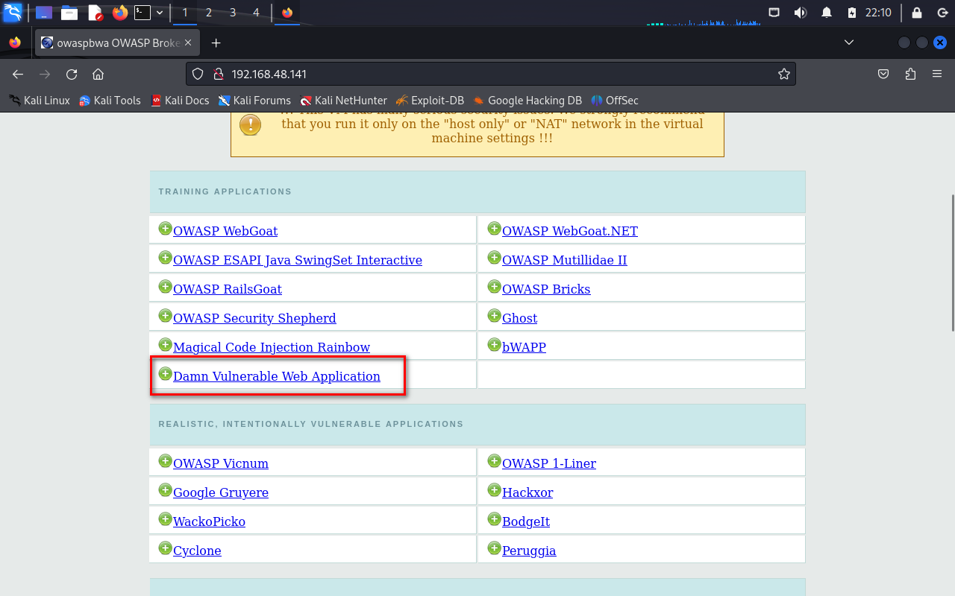This screenshot has height=596, width=955.
Task: Expand the OWASP RailsGoat plus icon
Action: point(166,287)
